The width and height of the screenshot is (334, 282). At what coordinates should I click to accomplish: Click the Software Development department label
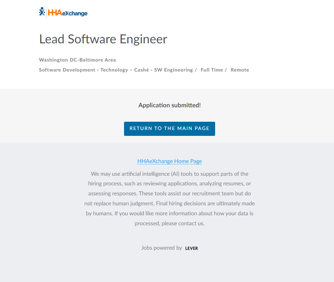click(67, 70)
